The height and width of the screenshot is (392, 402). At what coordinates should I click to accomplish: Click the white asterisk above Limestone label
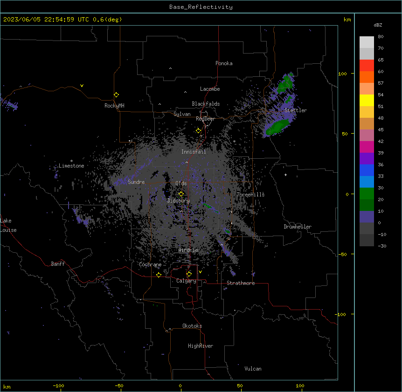(x=71, y=161)
